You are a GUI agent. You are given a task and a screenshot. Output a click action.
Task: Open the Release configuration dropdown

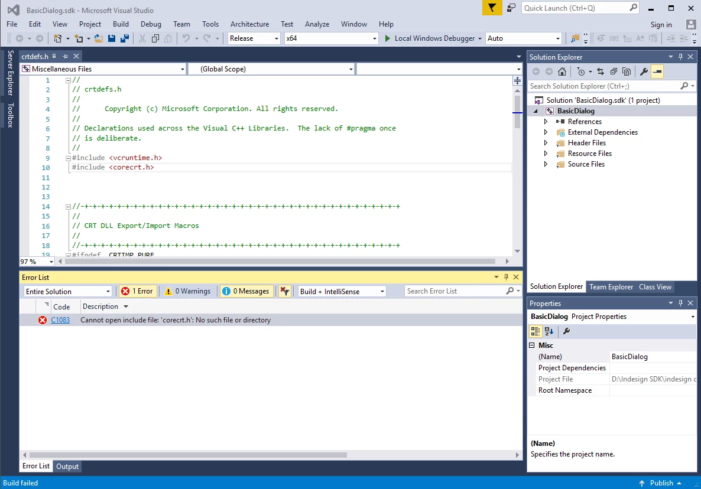(254, 38)
